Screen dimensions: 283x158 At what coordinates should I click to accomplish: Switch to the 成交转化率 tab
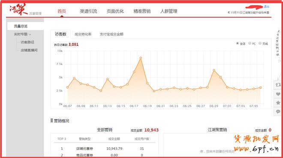tap(83, 34)
